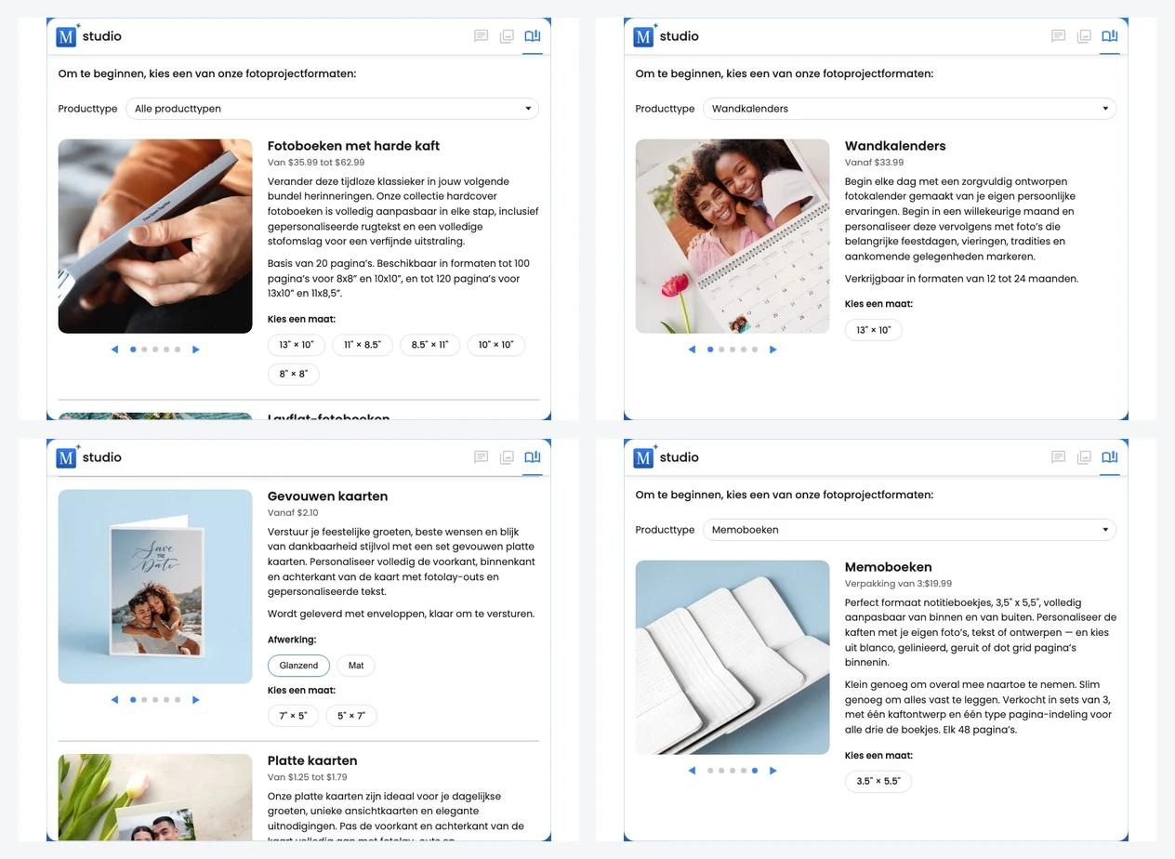Screen dimensions: 1175x859
Task: Click the Gevouwen kaarten heading
Action: pos(327,496)
